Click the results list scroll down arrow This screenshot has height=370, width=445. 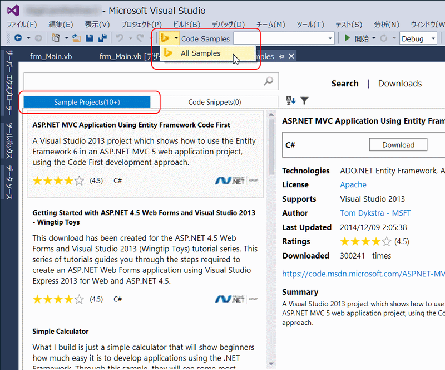point(271,364)
